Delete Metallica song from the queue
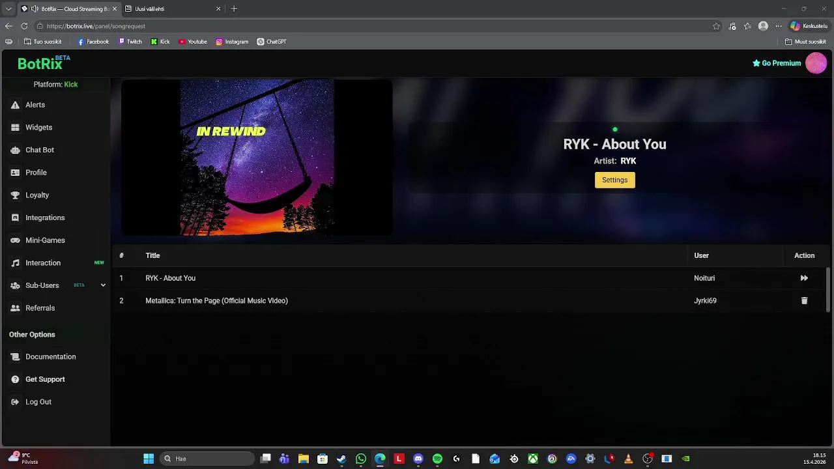Screen dimensions: 834x469 (x=804, y=301)
